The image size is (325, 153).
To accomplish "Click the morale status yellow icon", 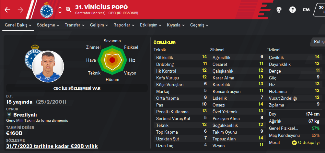I will 294,143.
